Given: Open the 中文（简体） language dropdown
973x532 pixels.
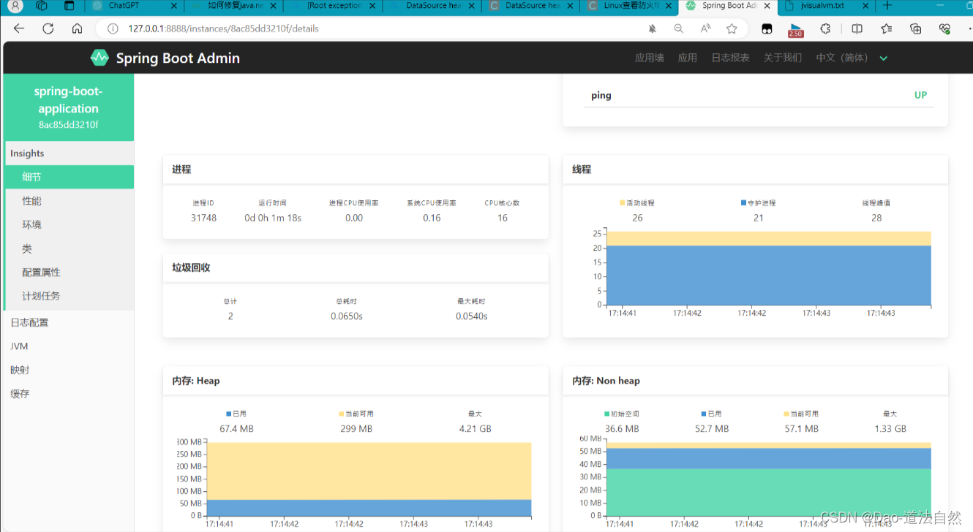Looking at the screenshot, I should coord(852,58).
